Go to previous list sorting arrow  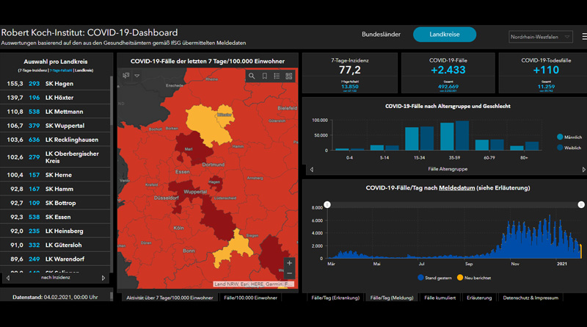pyautogui.click(x=8, y=278)
